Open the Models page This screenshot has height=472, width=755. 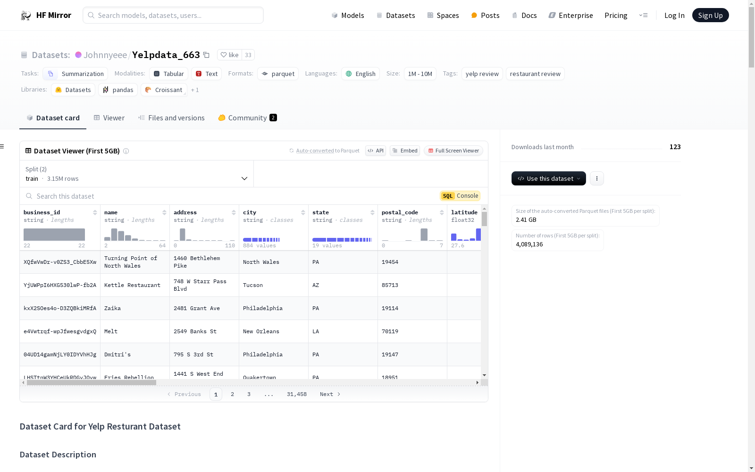pyautogui.click(x=348, y=16)
